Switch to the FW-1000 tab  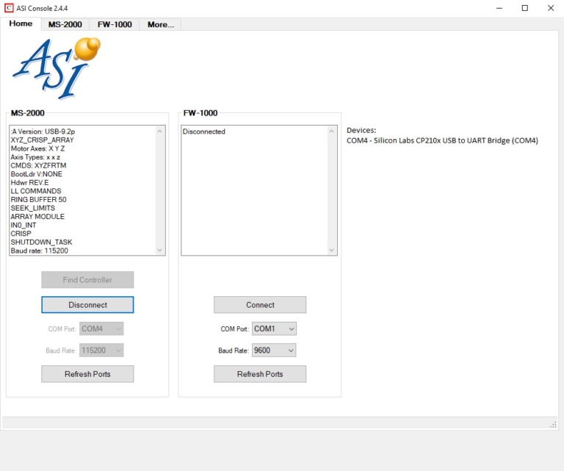115,24
